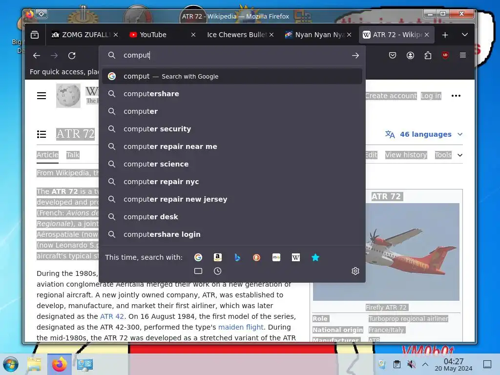Choose the 'computer' suggestion
This screenshot has height=375, width=500.
(232, 111)
